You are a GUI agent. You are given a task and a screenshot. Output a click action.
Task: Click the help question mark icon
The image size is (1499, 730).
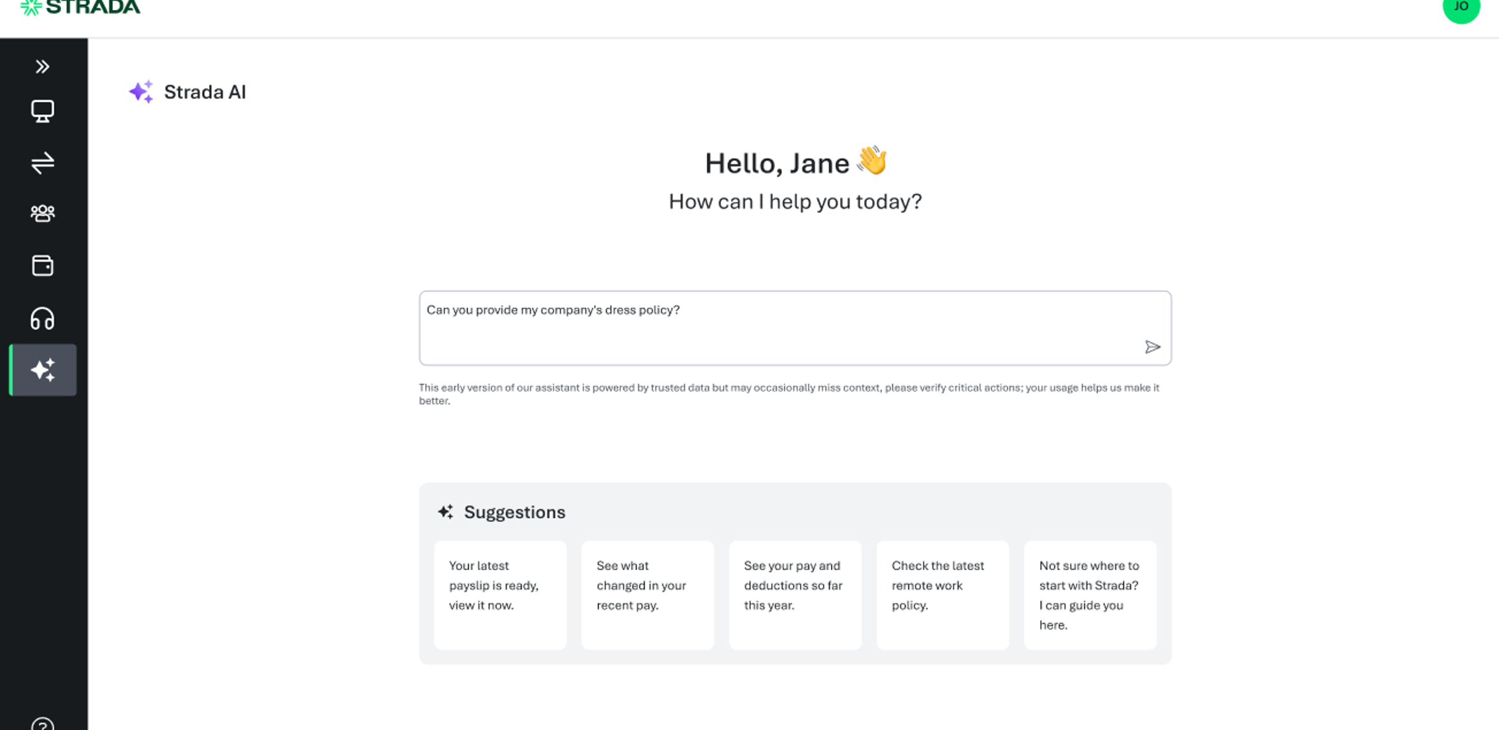pos(42,724)
